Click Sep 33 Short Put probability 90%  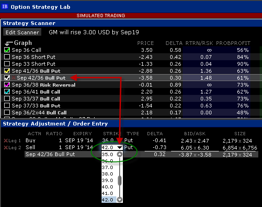(x=243, y=64)
